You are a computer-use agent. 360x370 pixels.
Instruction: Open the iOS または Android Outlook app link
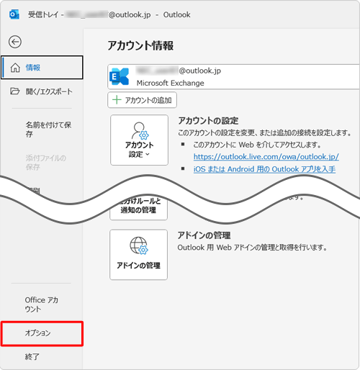264,169
